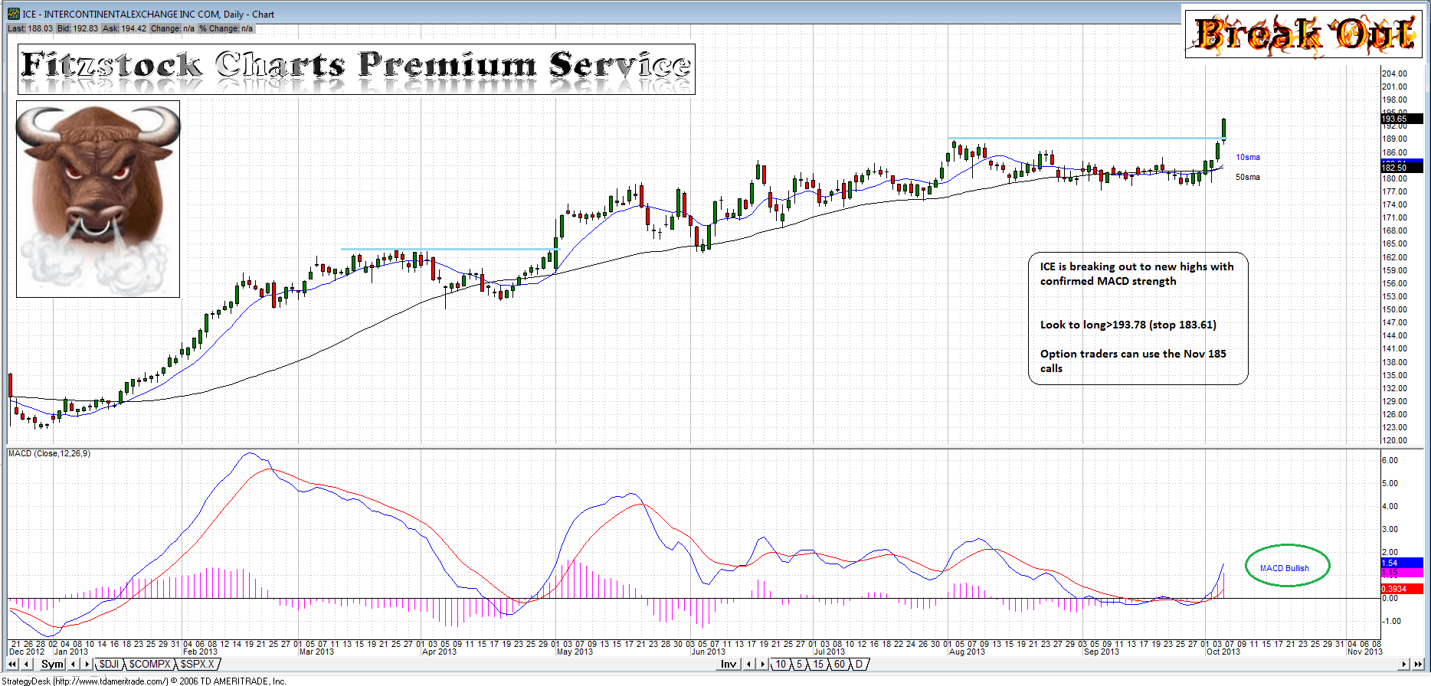Switch to the $DJI symbol tab
Viewport: 1431px width, 686px height.
pyautogui.click(x=110, y=665)
